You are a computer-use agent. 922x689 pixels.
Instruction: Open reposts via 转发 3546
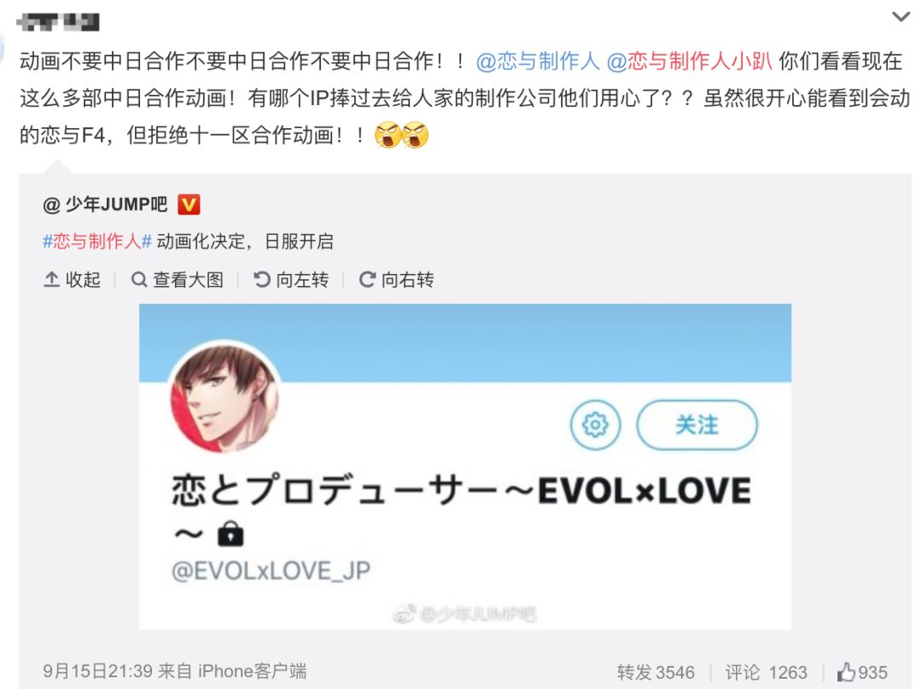click(x=656, y=672)
